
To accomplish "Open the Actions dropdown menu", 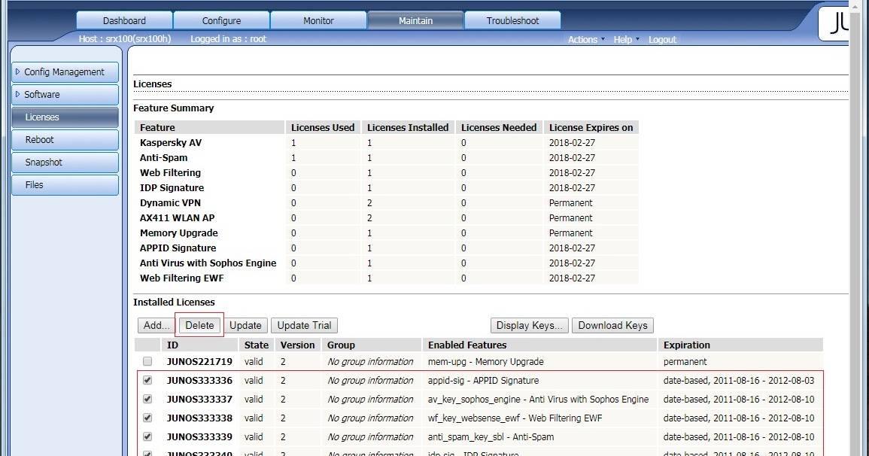I will [x=586, y=39].
